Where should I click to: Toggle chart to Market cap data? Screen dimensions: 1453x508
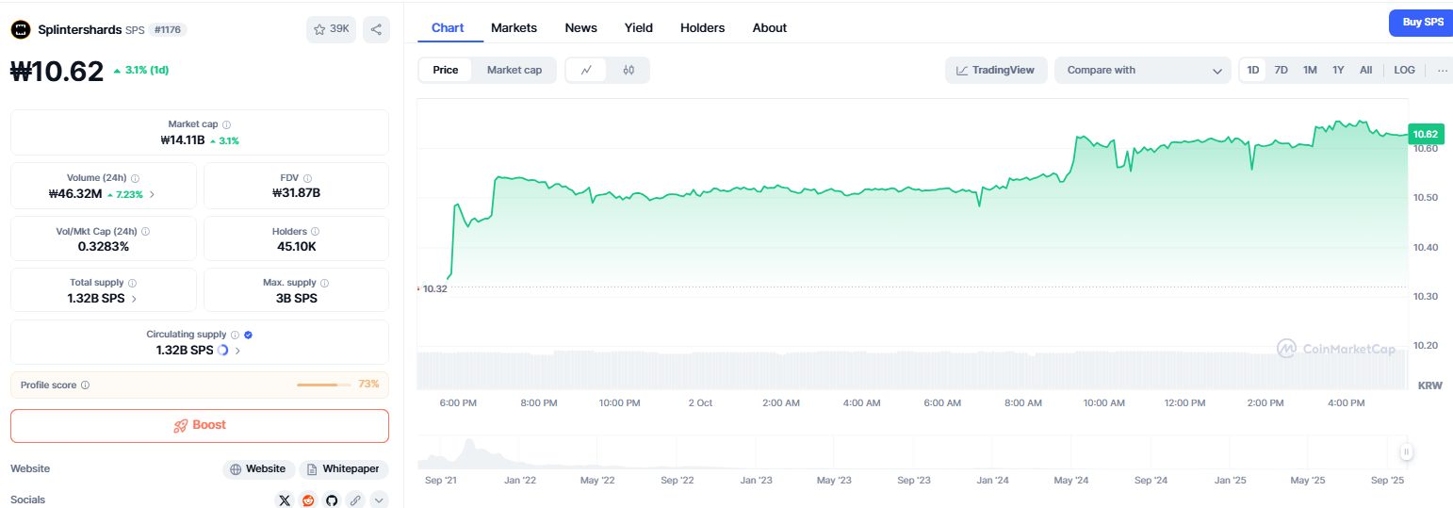(x=514, y=70)
